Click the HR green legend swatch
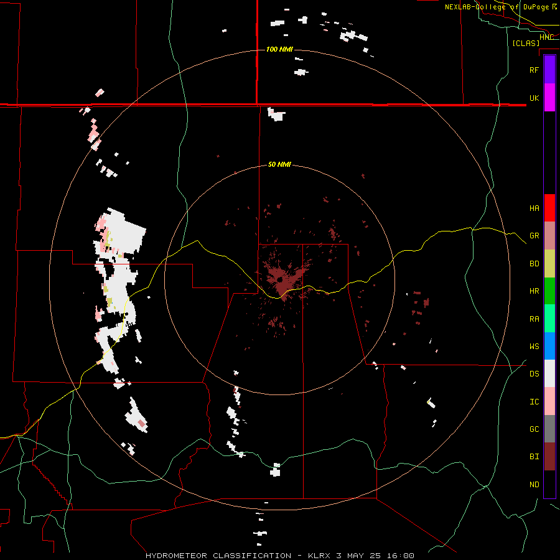The height and width of the screenshot is (560, 560). (x=549, y=291)
